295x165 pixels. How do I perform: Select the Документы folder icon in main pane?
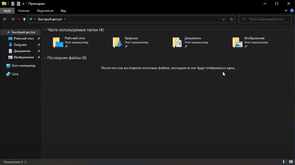click(177, 42)
